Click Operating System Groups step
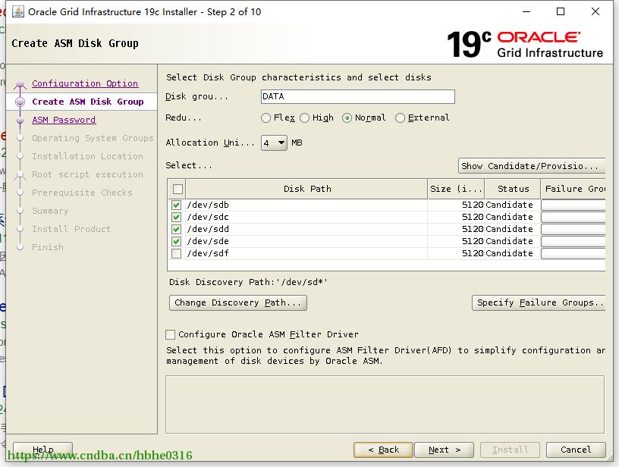The image size is (619, 467). point(93,138)
